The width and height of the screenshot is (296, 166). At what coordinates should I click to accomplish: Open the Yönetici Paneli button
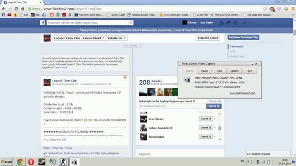[208, 38]
